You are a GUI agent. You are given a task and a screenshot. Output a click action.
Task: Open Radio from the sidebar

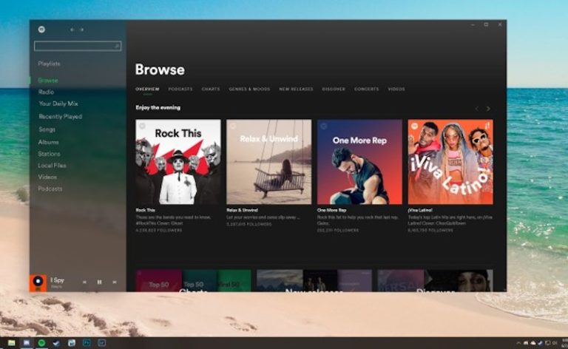46,92
